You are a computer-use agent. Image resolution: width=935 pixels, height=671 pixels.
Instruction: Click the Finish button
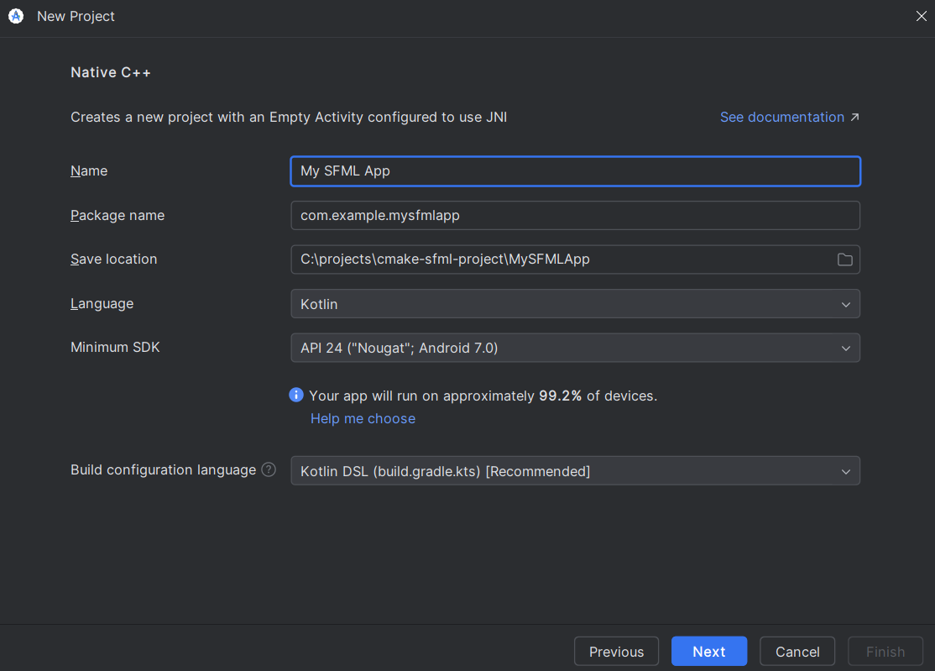tap(885, 651)
